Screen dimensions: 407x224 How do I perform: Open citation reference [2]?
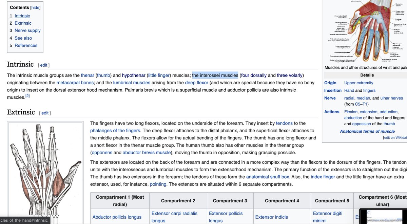click(28, 96)
